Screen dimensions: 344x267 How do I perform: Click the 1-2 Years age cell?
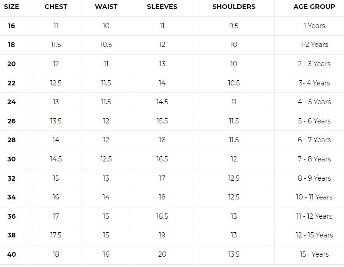tap(314, 45)
